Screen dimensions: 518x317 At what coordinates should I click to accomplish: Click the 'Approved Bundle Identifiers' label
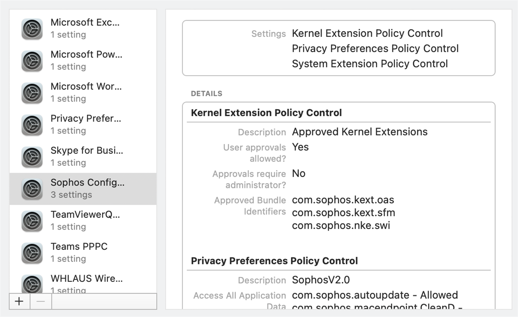[x=250, y=206]
